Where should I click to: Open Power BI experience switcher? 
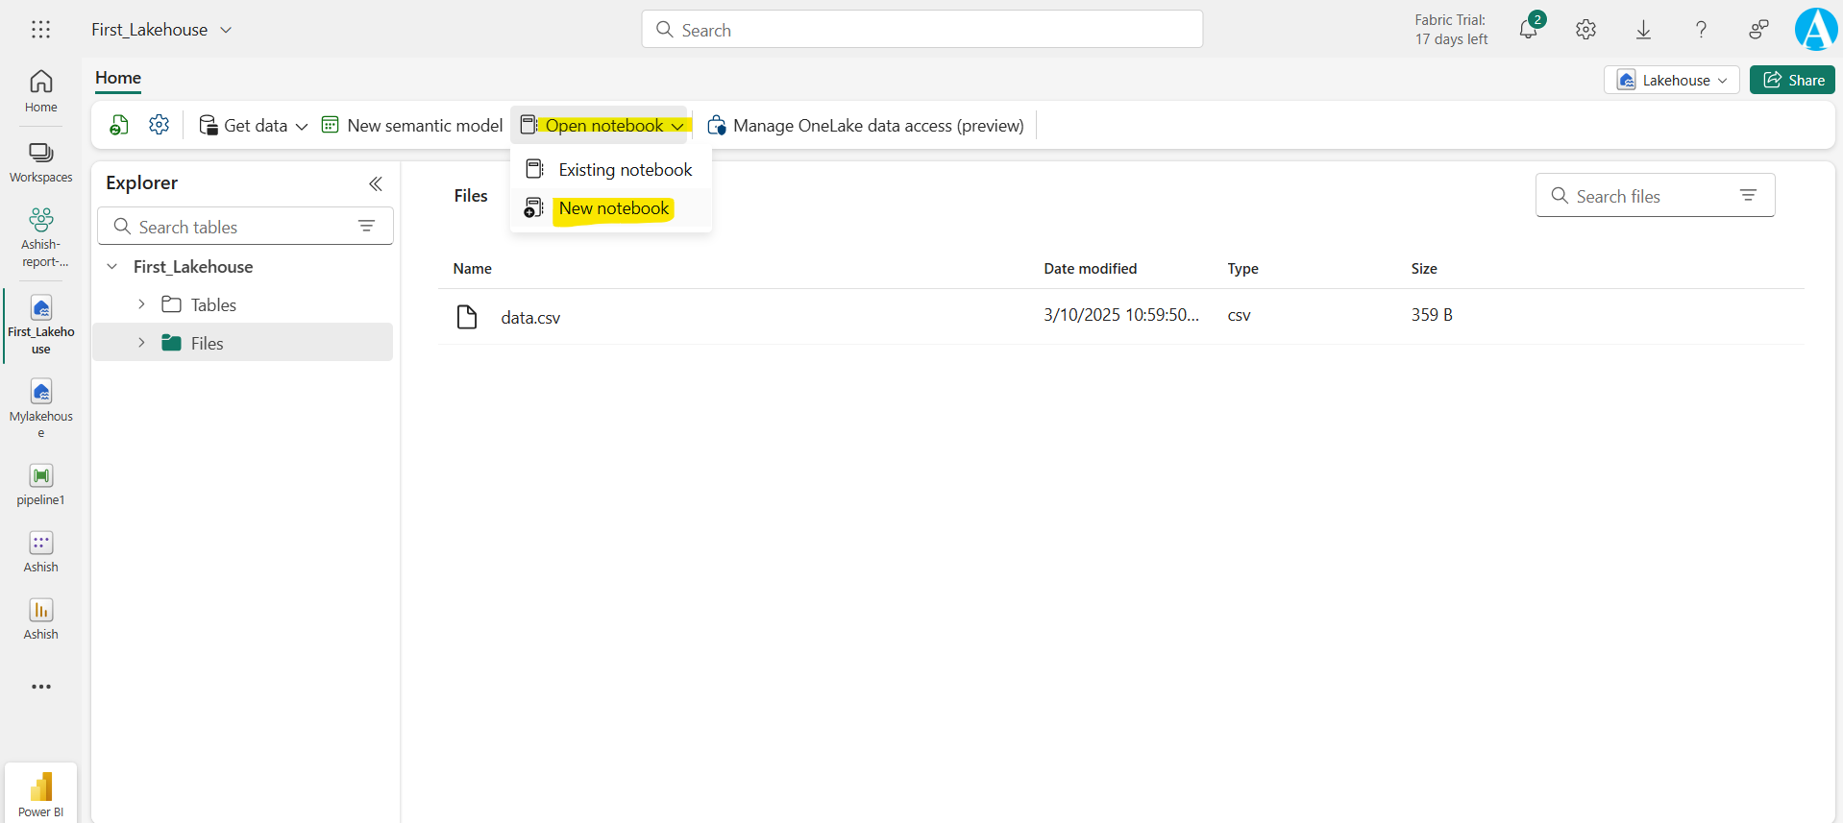tap(40, 793)
